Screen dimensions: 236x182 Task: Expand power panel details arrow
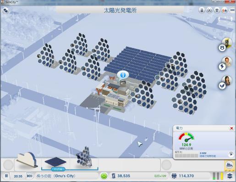(x=231, y=154)
